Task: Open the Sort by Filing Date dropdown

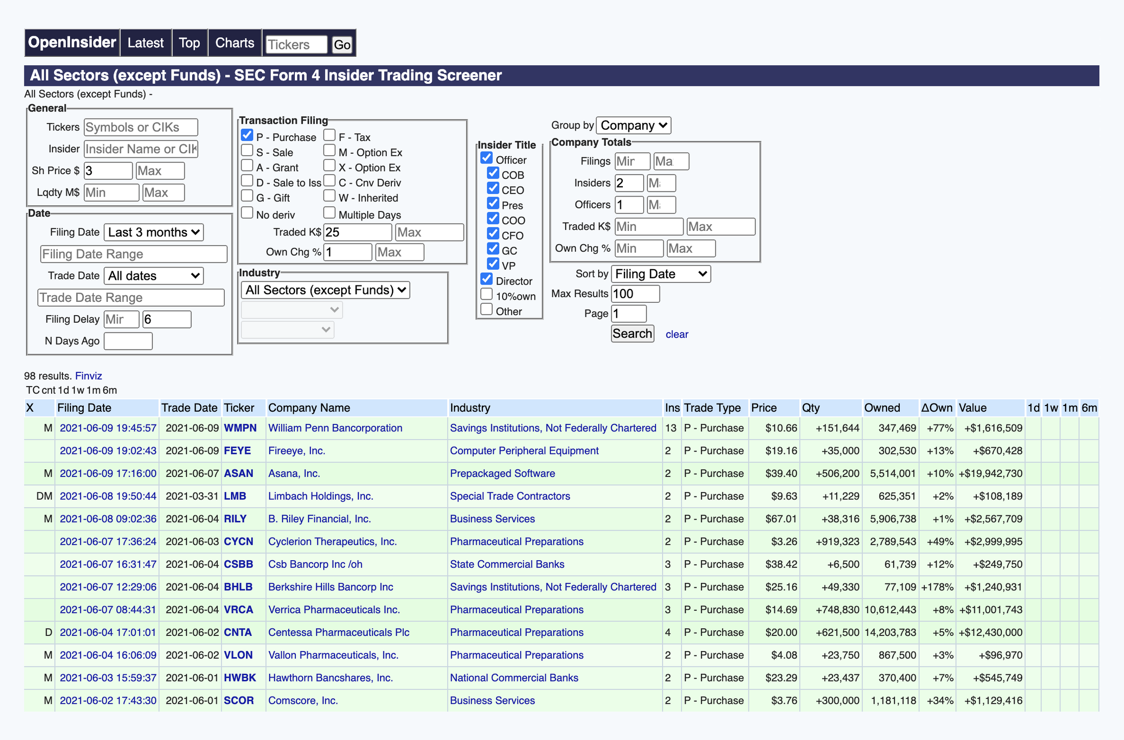Action: [661, 274]
